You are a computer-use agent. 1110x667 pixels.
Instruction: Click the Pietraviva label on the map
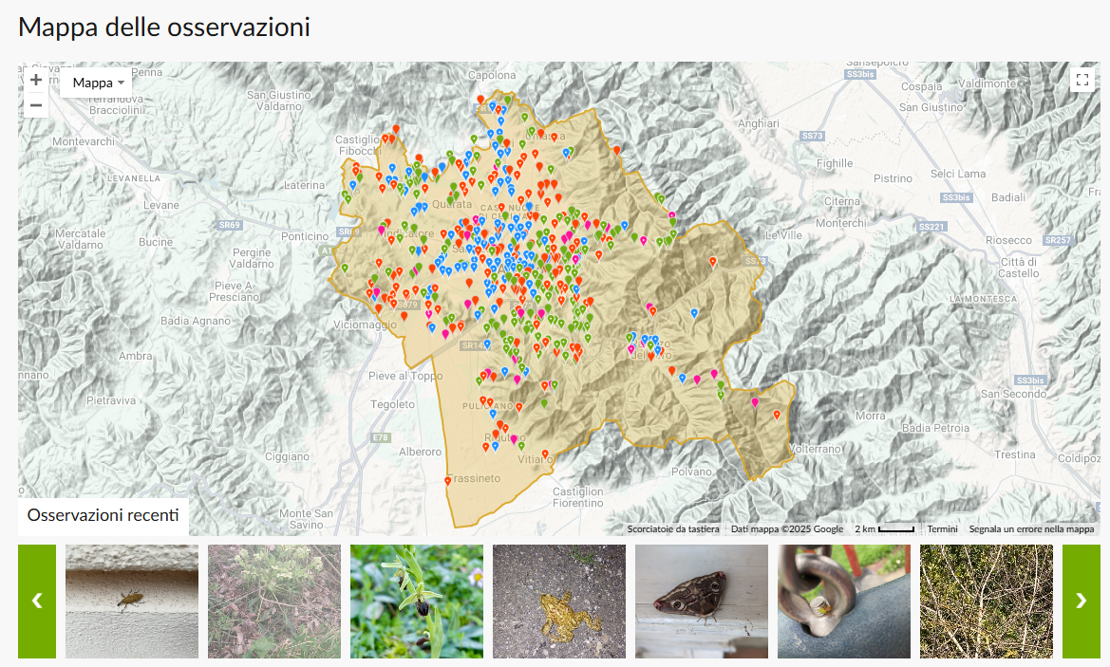[111, 400]
